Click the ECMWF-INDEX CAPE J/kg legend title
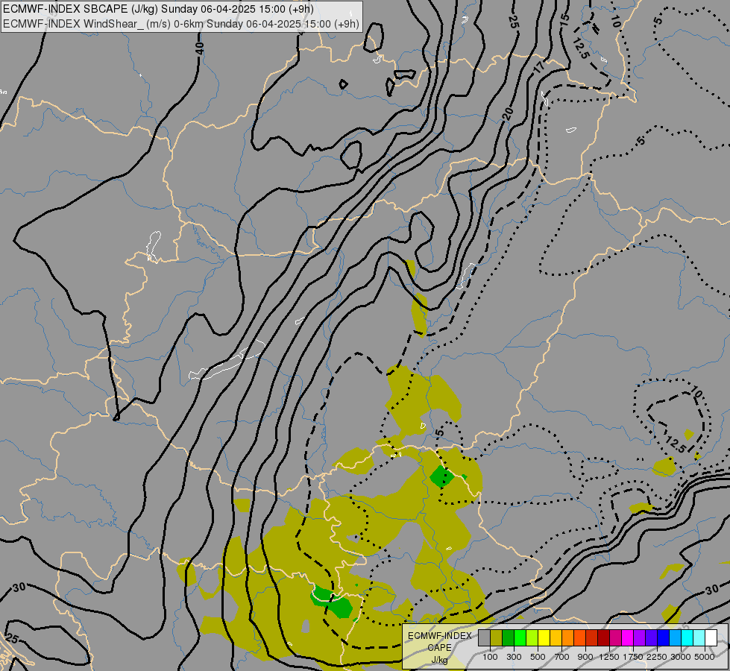 coord(439,648)
